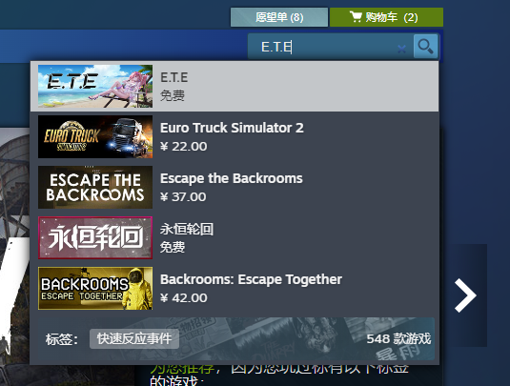Click Backrooms Escape Together yellow thumbnail
510x386 pixels.
95,289
